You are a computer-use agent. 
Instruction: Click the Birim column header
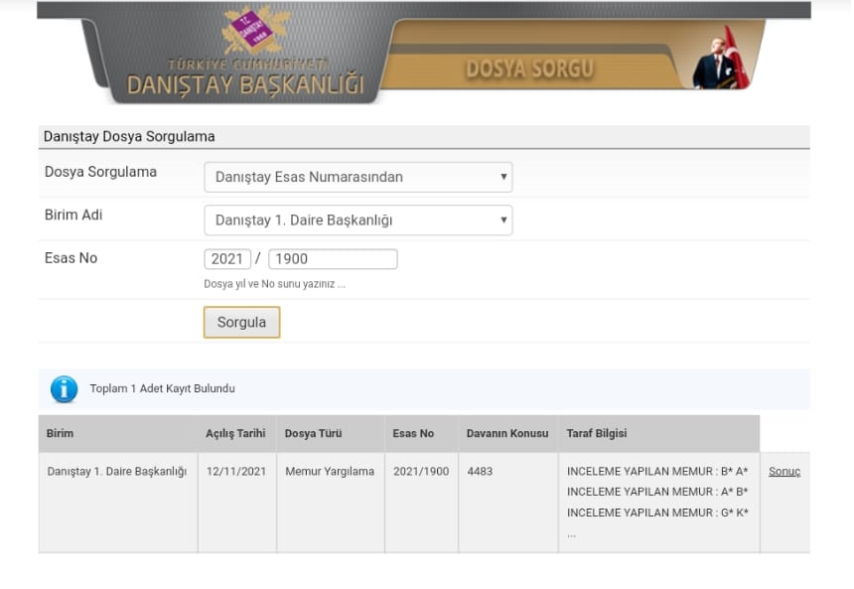click(x=61, y=434)
